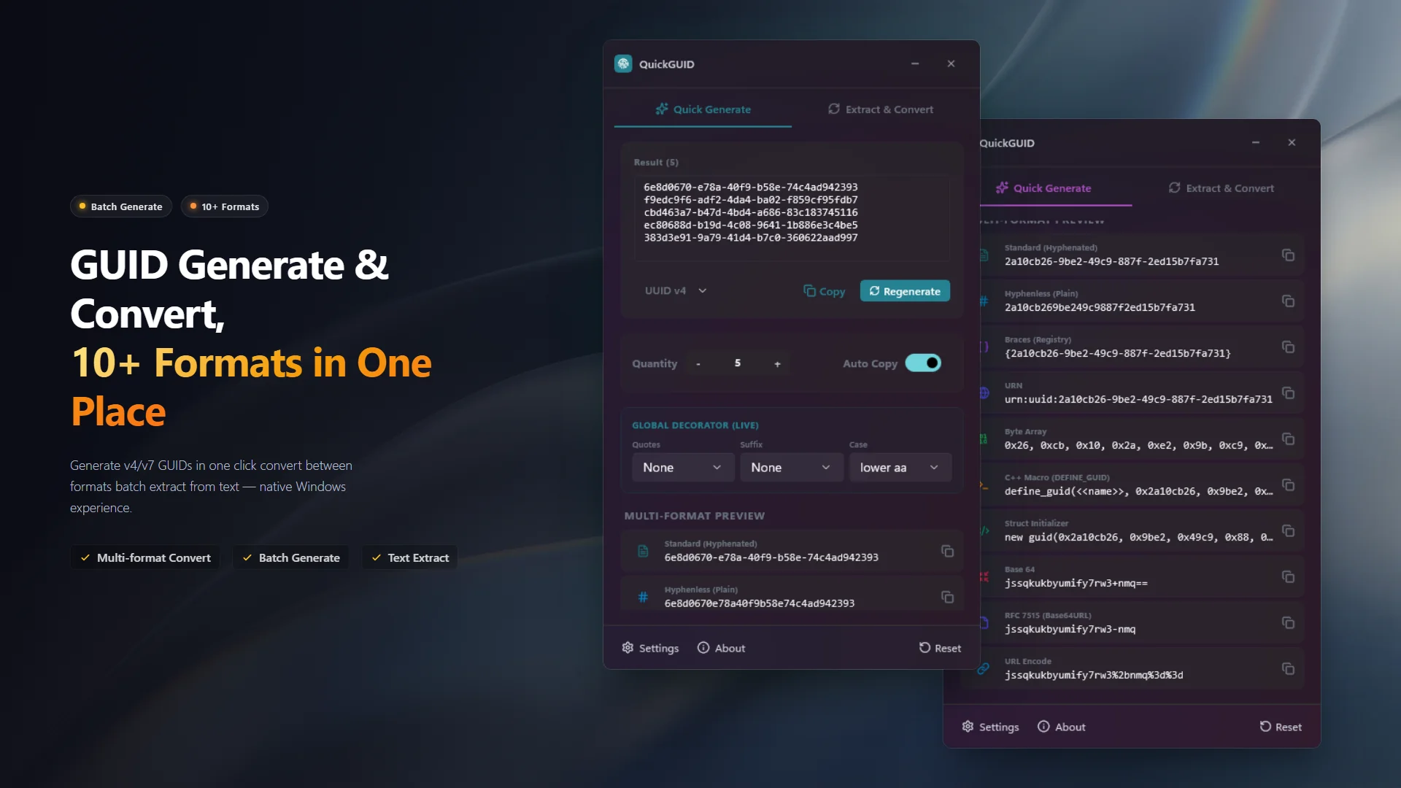Open the Case dropdown showing lower aa

coord(900,468)
